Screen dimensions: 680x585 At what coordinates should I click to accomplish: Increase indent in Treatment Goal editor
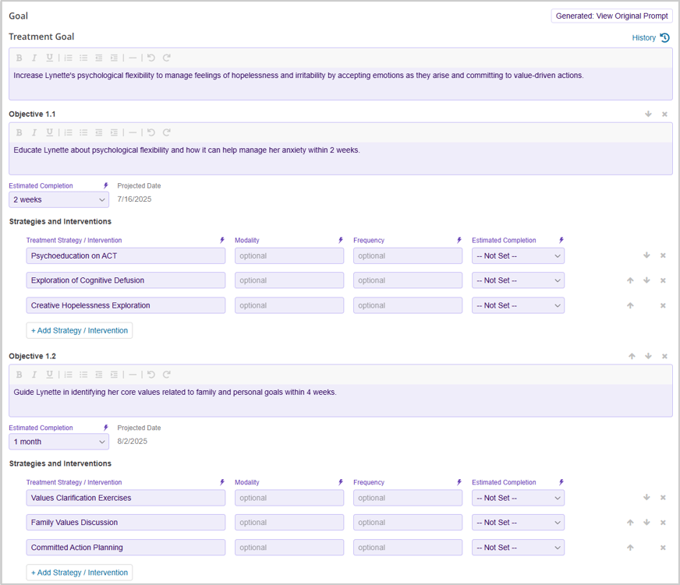(114, 58)
